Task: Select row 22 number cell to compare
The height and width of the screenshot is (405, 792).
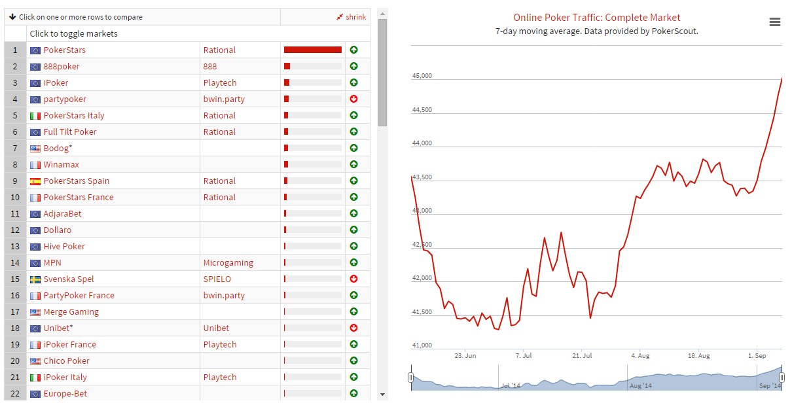Action: (x=15, y=393)
